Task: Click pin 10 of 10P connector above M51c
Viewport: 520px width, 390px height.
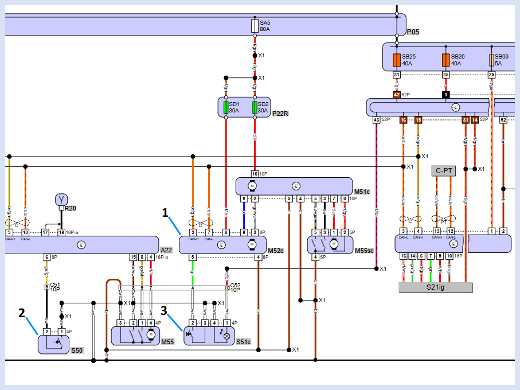Action: point(255,174)
